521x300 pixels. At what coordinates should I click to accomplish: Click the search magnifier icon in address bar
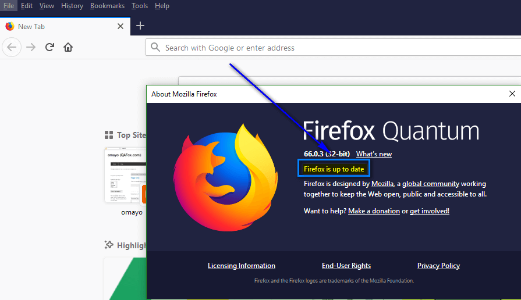point(155,47)
